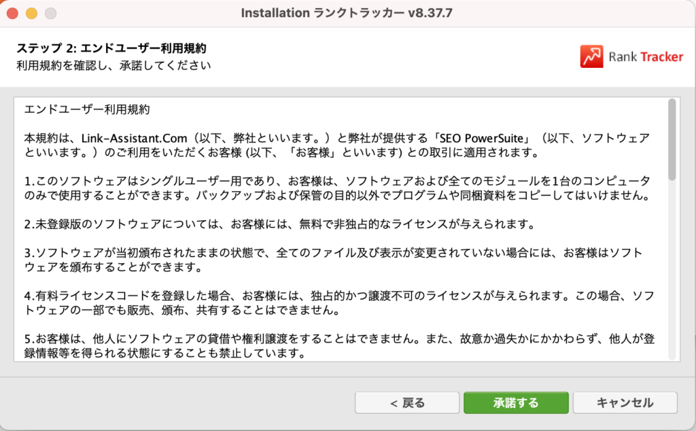Click the license text vertical scrollbar thumb
This screenshot has width=696, height=431.
click(x=672, y=139)
